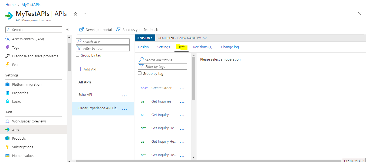366x162 pixels.
Task: Select the Get Inquiry operation
Action: (160, 115)
